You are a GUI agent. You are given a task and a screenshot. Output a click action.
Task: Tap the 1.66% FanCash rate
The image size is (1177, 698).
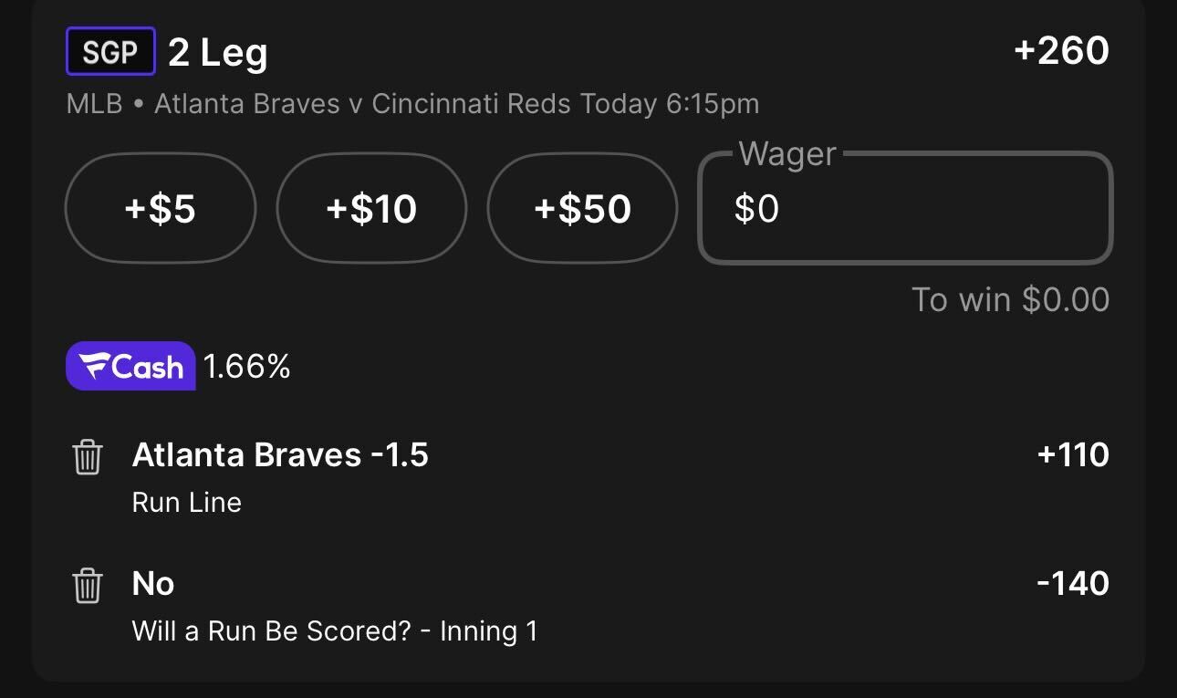pyautogui.click(x=246, y=367)
